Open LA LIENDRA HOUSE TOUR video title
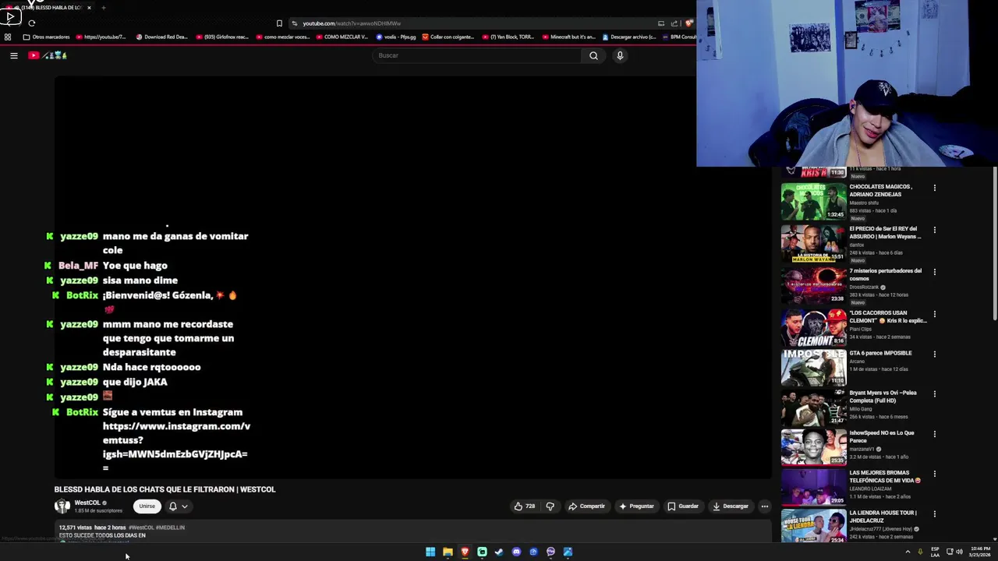The image size is (998, 561). (x=883, y=517)
